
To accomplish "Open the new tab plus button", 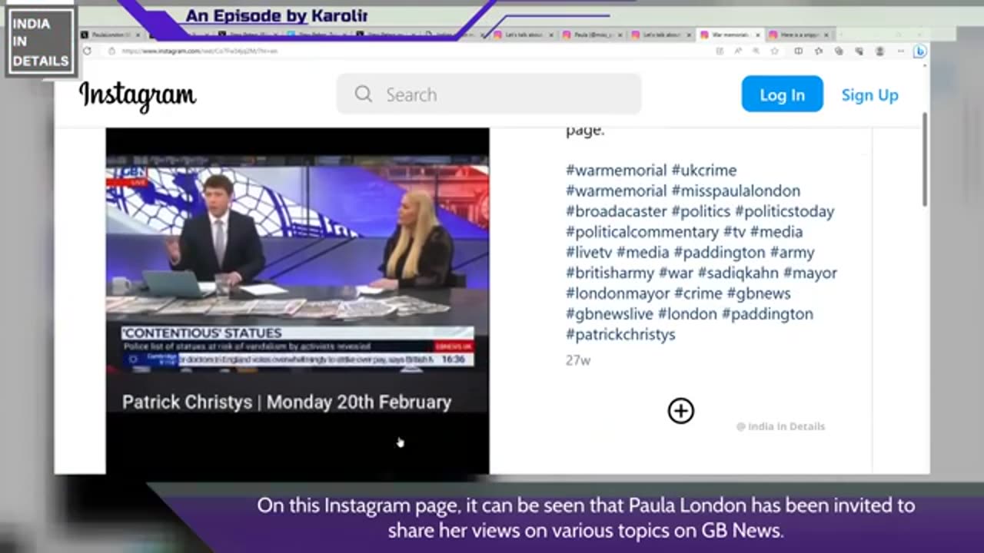I will pyautogui.click(x=842, y=35).
